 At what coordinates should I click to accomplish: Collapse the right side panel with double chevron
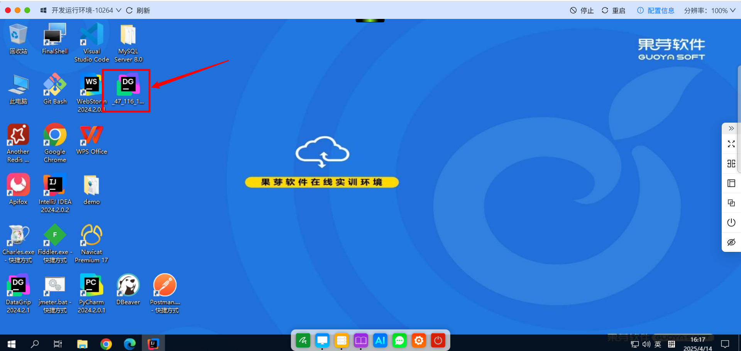coord(731,128)
